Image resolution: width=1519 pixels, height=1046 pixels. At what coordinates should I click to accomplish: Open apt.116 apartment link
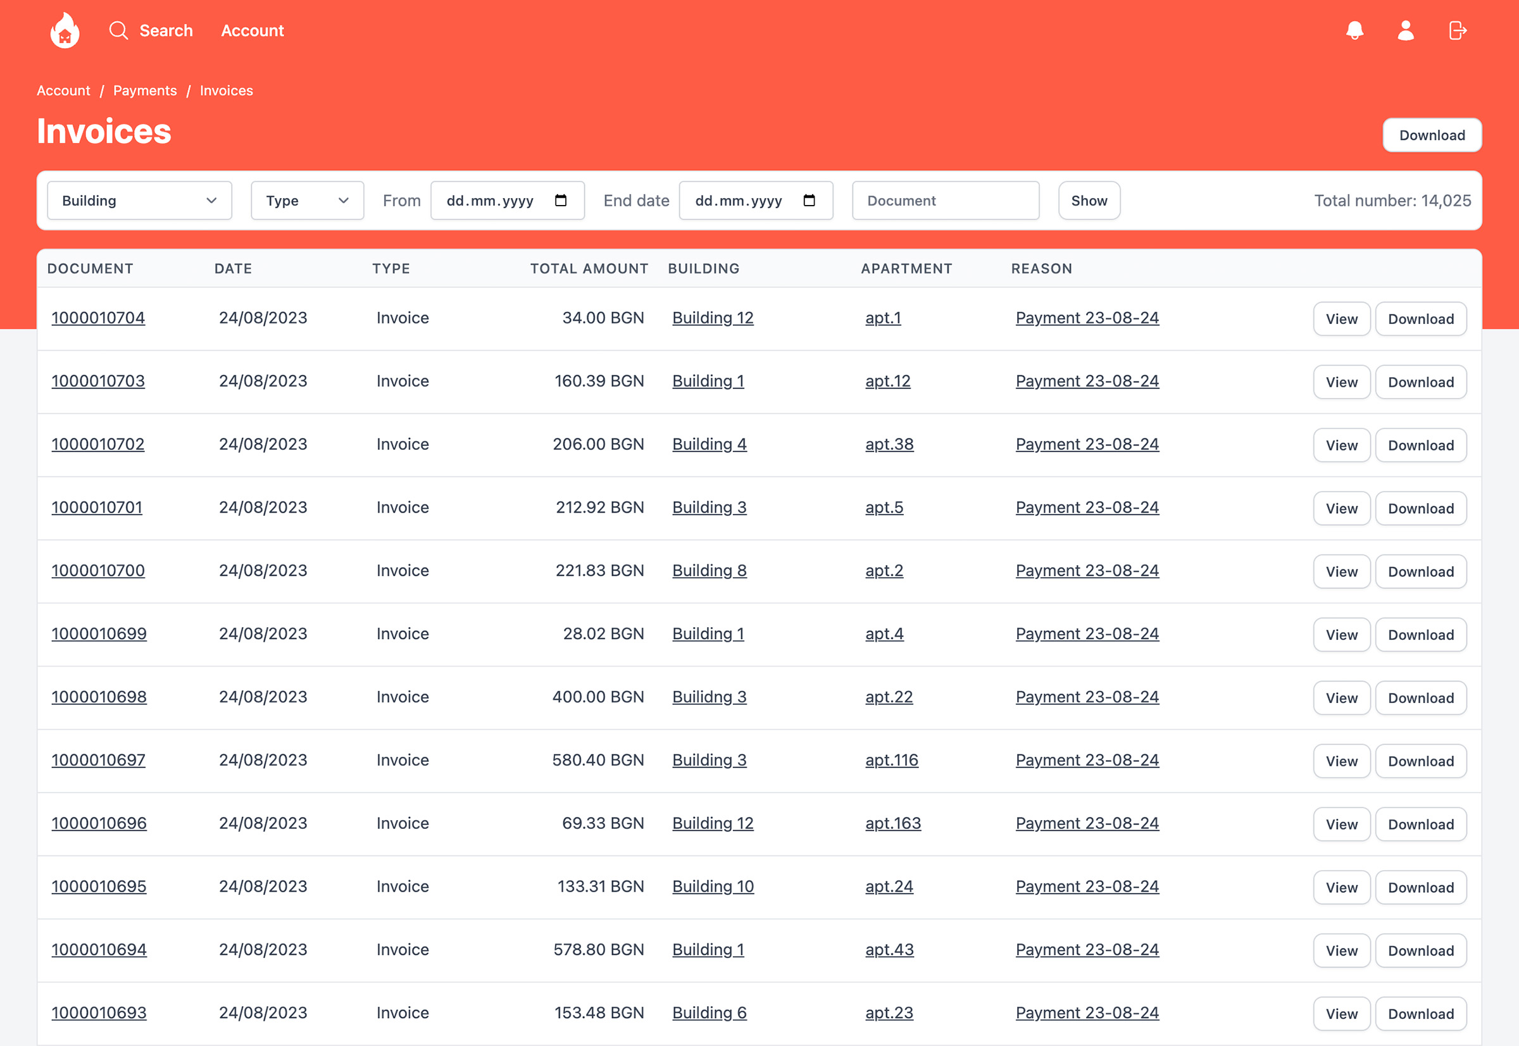[x=892, y=760]
